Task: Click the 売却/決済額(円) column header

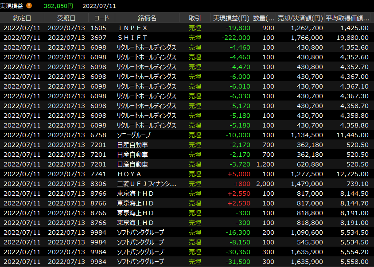Action: coord(300,18)
